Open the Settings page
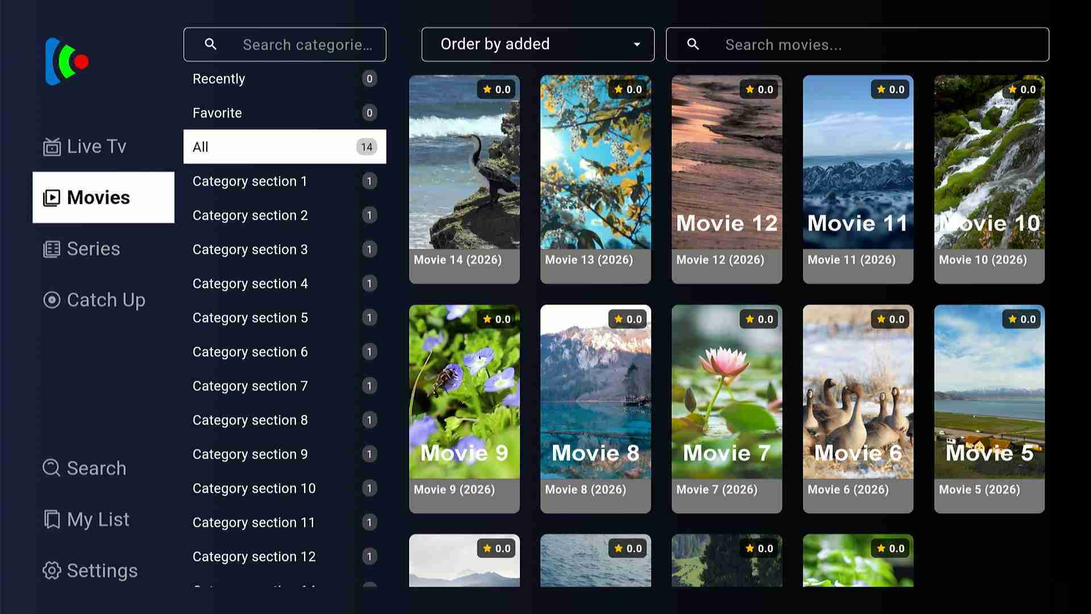This screenshot has height=614, width=1091. [x=103, y=570]
